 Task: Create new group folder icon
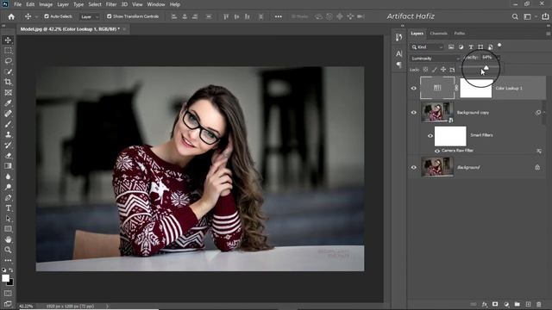[517, 304]
